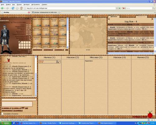Select the Ныыка (1) column header
156x125 pixels.
pyautogui.click(x=50, y=57)
